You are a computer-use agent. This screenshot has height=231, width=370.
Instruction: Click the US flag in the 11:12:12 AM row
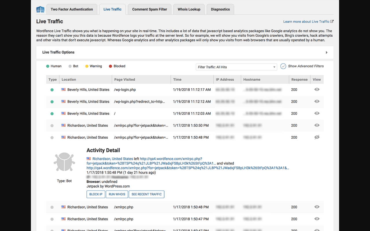pyautogui.click(x=64, y=101)
